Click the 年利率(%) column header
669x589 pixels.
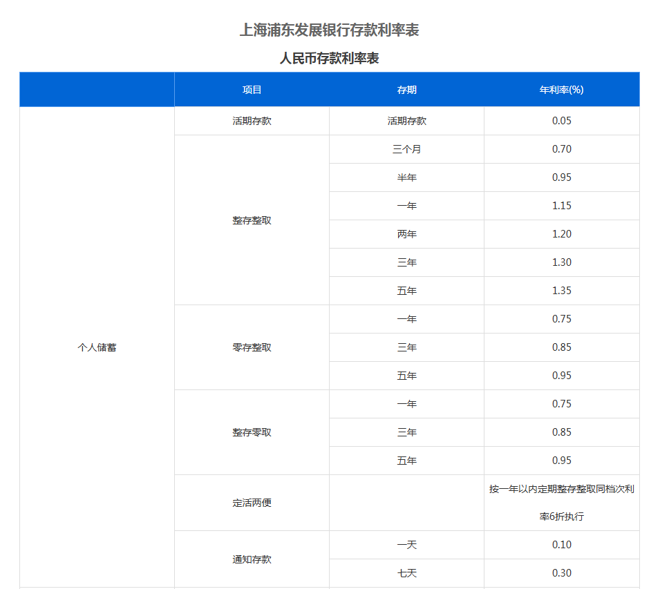[561, 90]
